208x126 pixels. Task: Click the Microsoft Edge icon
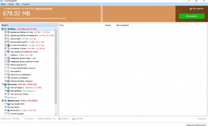(9, 91)
